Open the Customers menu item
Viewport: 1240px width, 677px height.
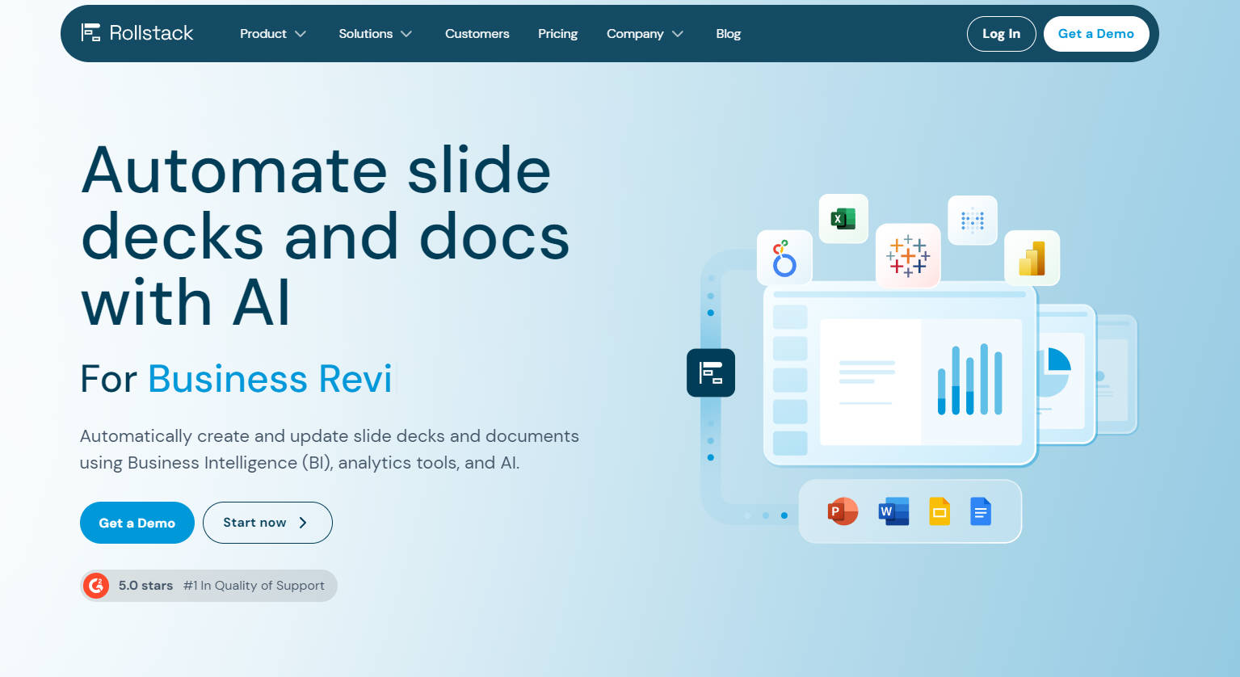pos(477,33)
